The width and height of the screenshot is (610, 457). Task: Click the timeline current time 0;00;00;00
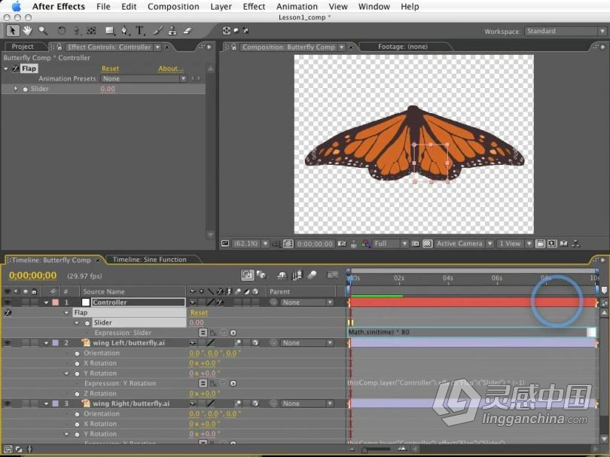pyautogui.click(x=32, y=276)
